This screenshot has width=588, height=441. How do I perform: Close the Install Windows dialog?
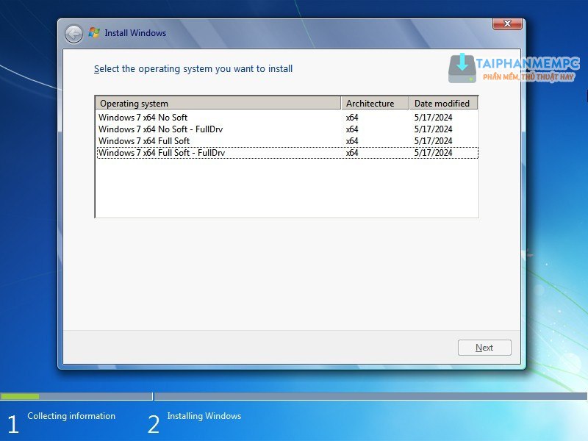pyautogui.click(x=507, y=24)
